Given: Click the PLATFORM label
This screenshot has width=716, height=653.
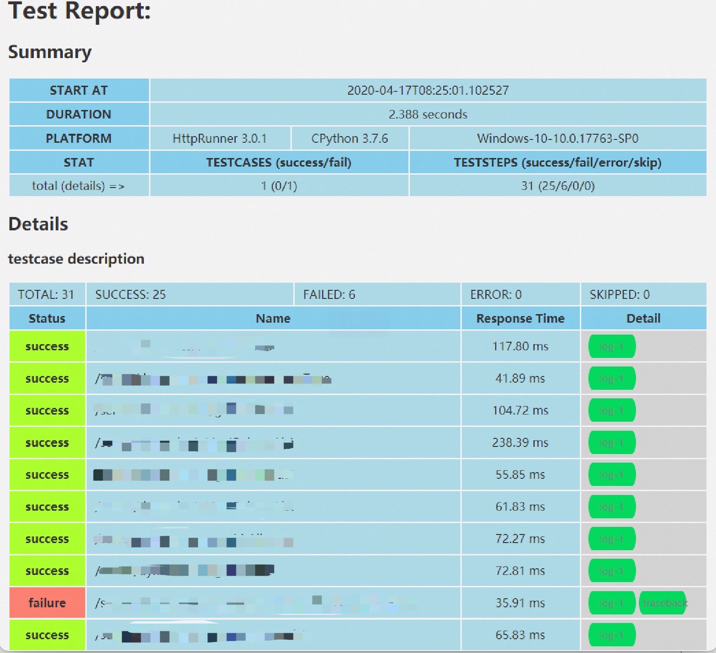Looking at the screenshot, I should coord(79,139).
